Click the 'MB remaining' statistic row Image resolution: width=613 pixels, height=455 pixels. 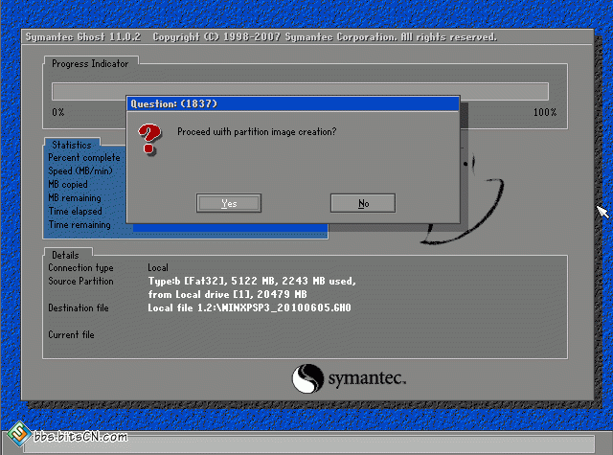coord(75,197)
